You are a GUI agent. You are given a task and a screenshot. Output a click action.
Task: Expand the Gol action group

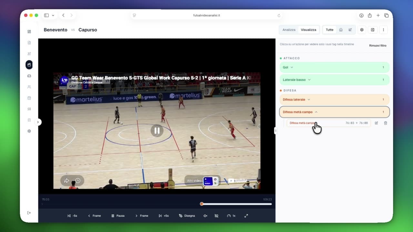tap(335, 67)
